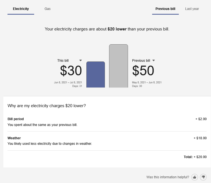The width and height of the screenshot is (211, 183).
Task: Click the gray Previous bill bar
Action: [119, 66]
